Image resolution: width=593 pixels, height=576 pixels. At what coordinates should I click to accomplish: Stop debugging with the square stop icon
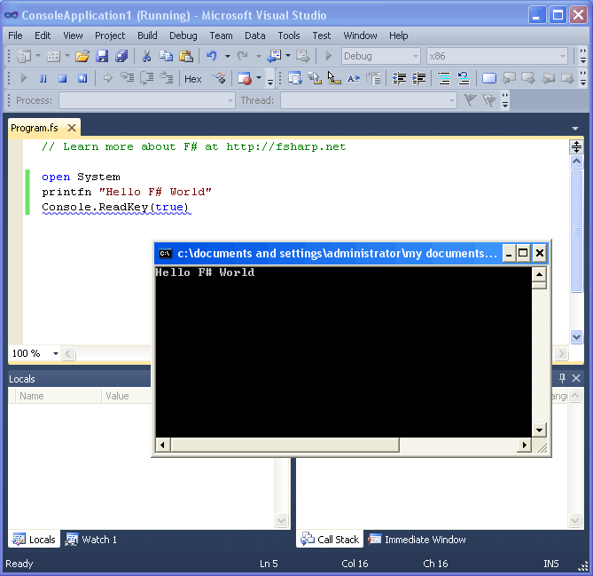point(62,78)
